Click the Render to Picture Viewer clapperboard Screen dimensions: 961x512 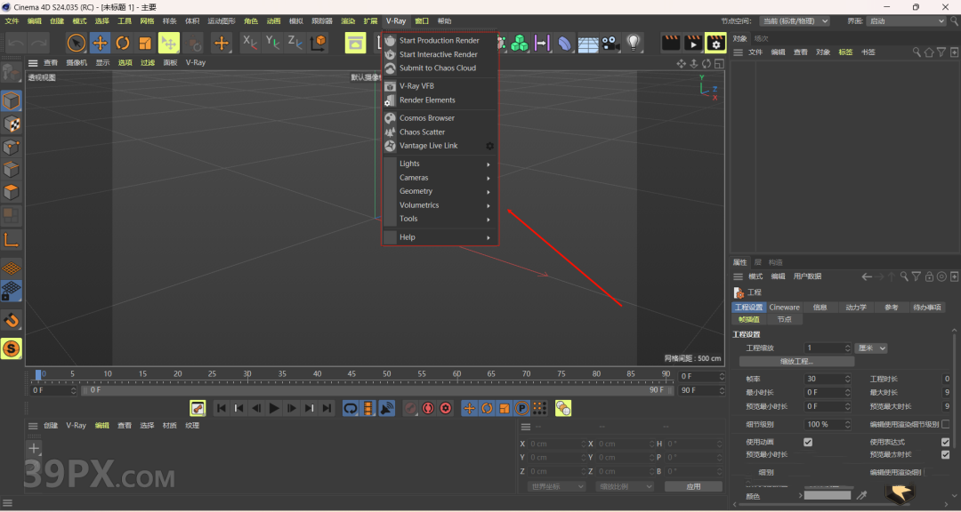point(693,43)
